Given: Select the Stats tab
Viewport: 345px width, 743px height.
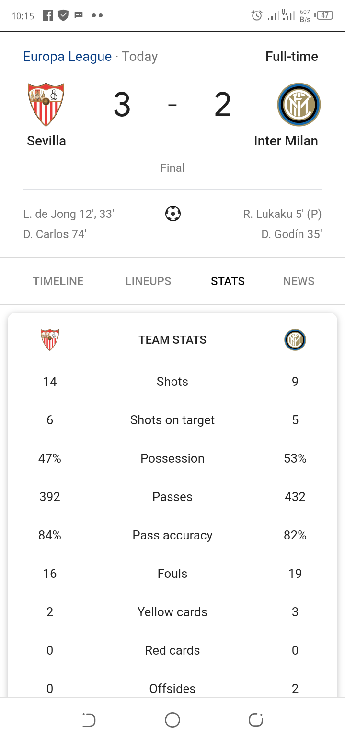Looking at the screenshot, I should pyautogui.click(x=228, y=281).
